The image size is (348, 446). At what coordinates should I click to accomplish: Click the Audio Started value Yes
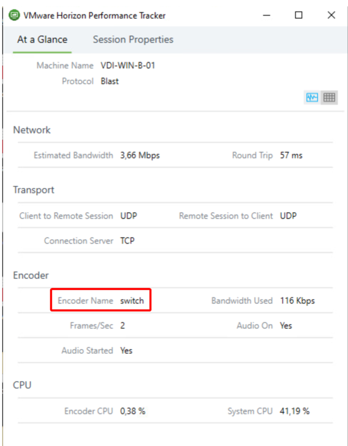coord(126,350)
